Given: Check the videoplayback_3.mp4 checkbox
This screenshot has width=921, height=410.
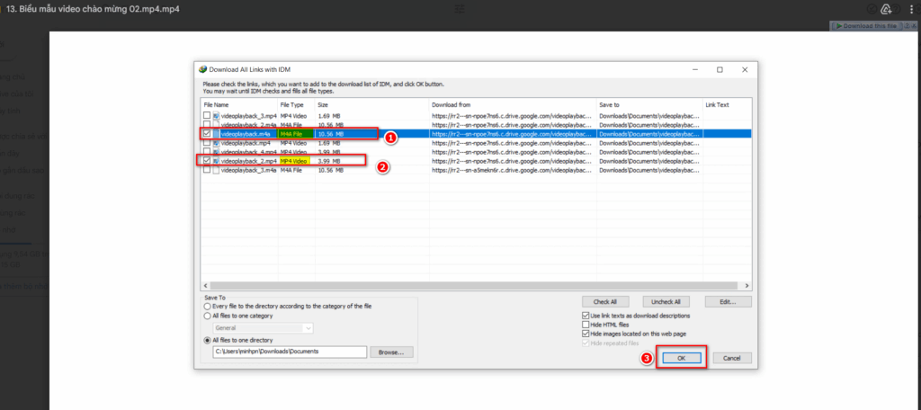Looking at the screenshot, I should (x=207, y=116).
